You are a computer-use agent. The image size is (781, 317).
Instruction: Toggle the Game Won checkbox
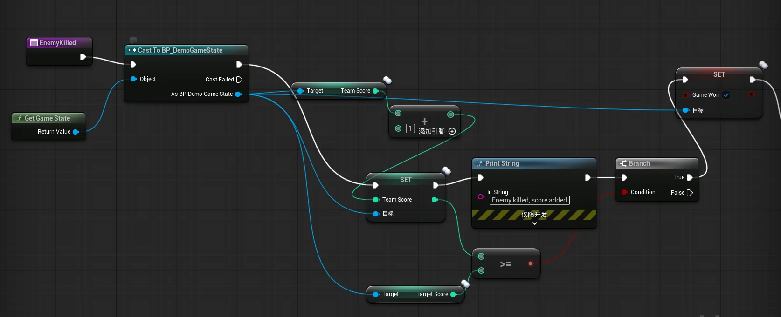click(726, 95)
